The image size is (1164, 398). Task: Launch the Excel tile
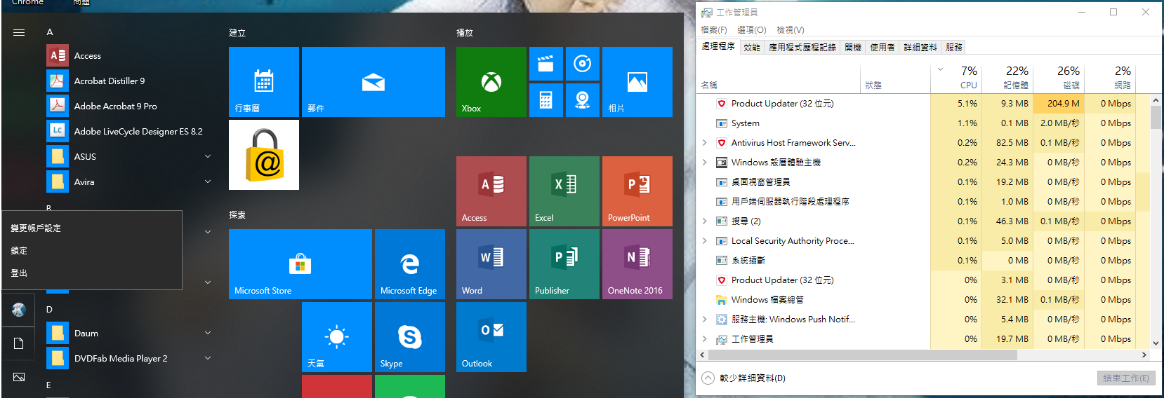click(x=564, y=191)
